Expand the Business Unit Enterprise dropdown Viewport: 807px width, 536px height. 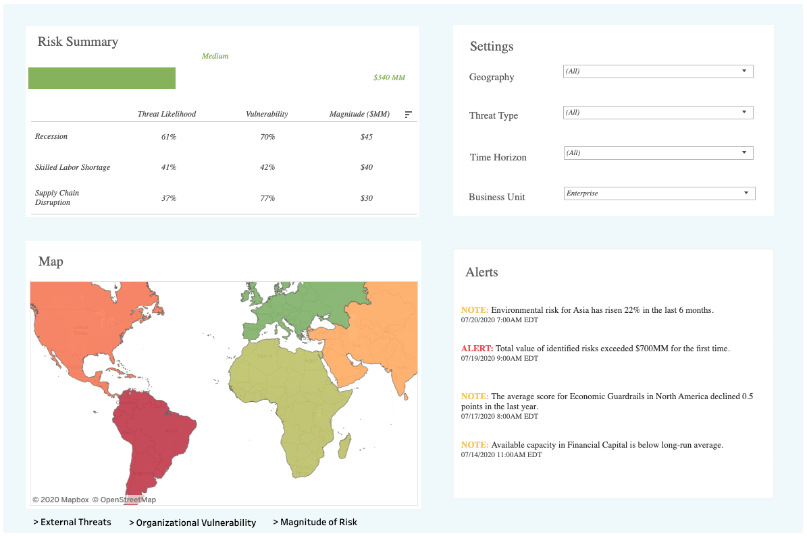(659, 193)
